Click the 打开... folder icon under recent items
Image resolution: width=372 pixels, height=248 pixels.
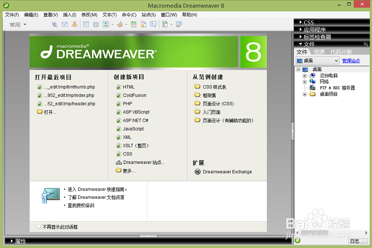click(x=40, y=111)
